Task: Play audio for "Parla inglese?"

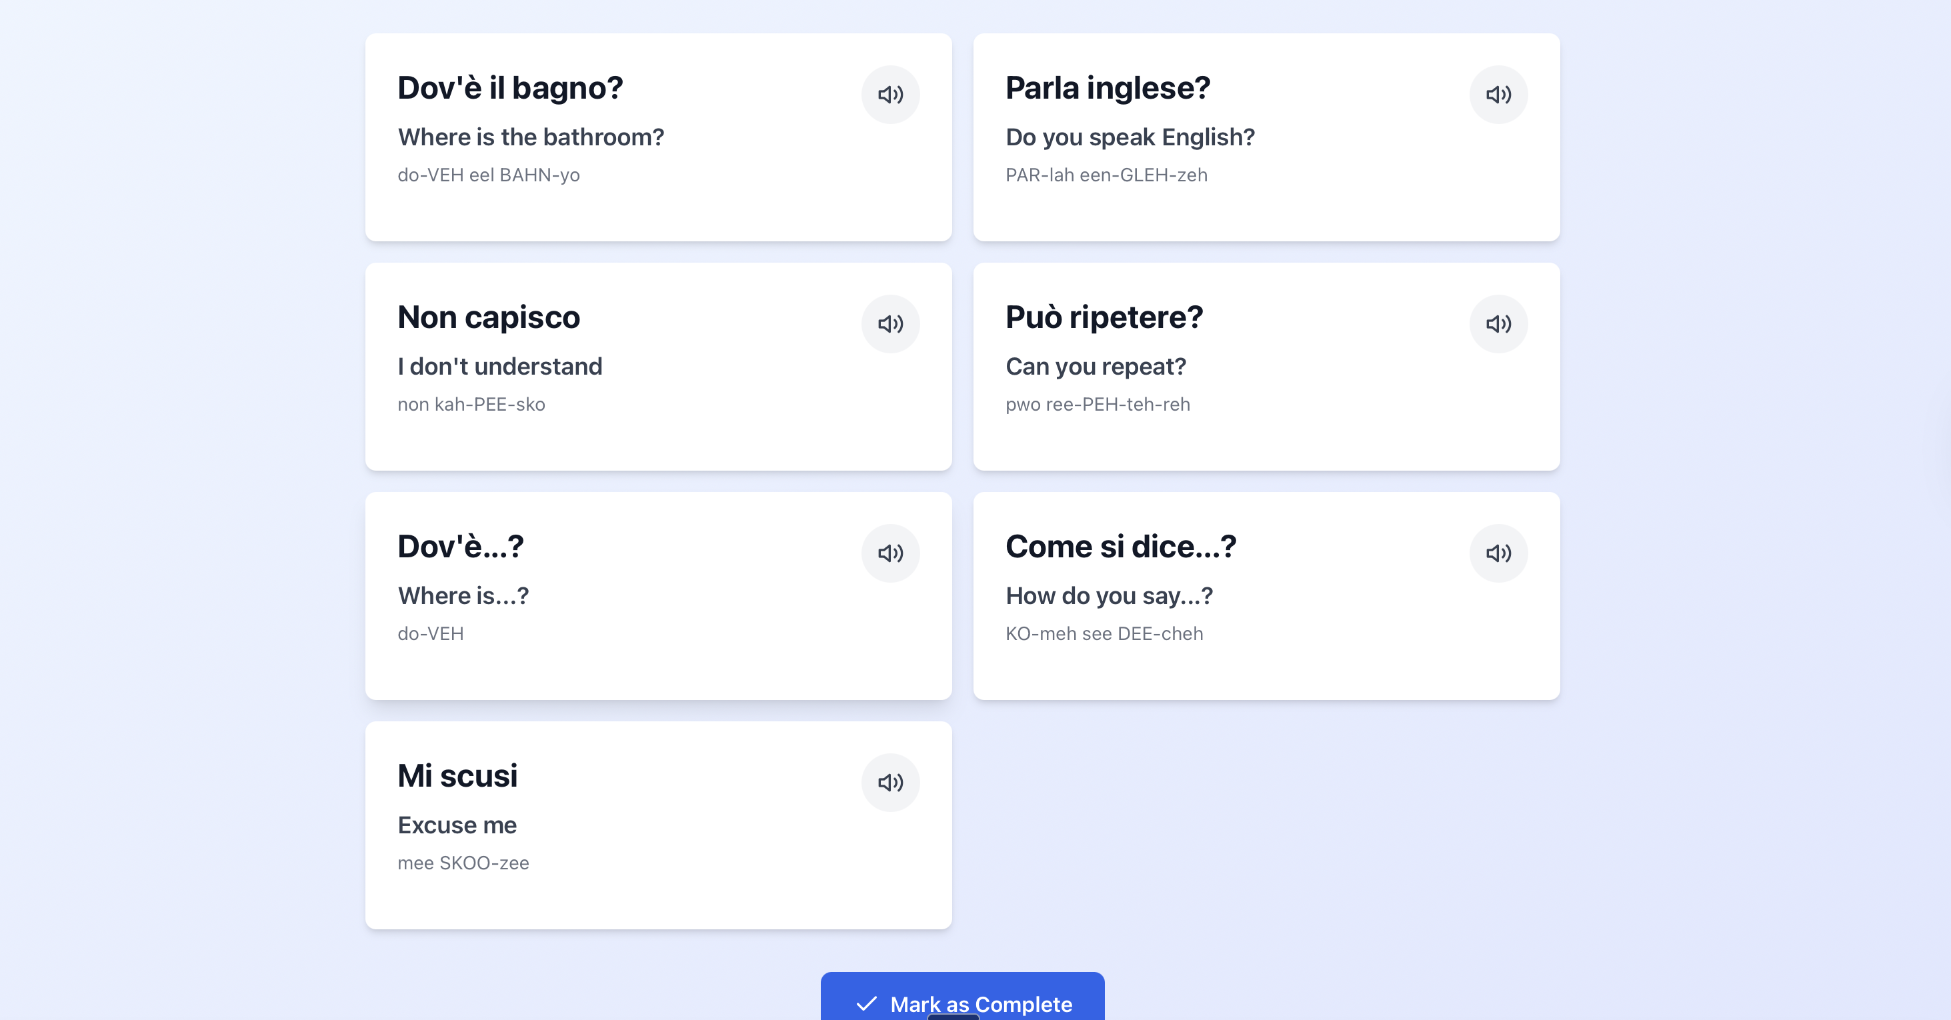Action: (x=1498, y=95)
